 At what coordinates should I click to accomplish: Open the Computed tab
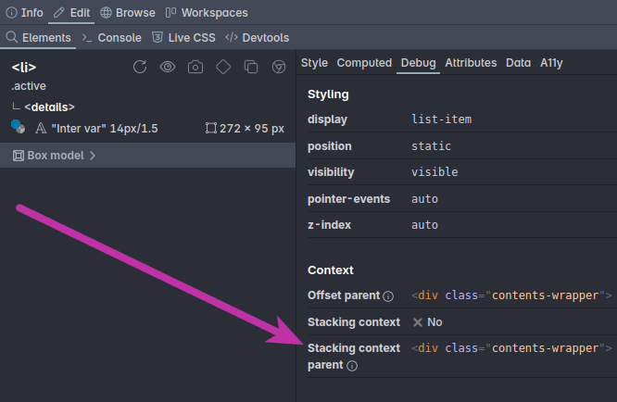pos(364,63)
